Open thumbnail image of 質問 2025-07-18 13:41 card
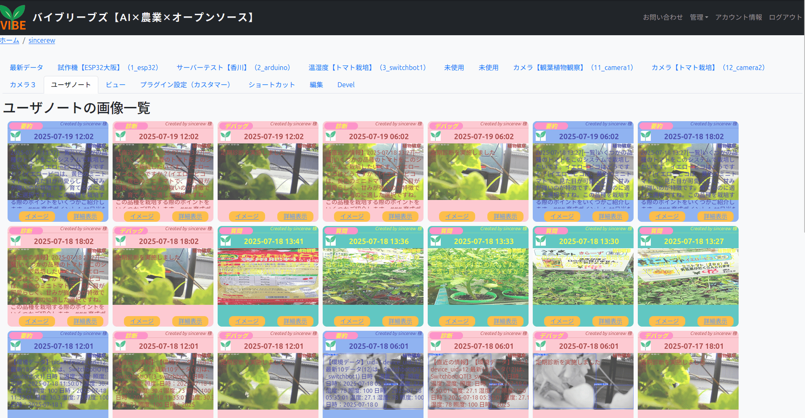 pyautogui.click(x=268, y=276)
